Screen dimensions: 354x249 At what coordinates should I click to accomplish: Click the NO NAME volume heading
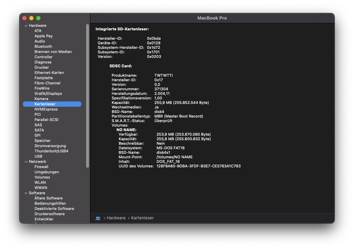pos(126,130)
